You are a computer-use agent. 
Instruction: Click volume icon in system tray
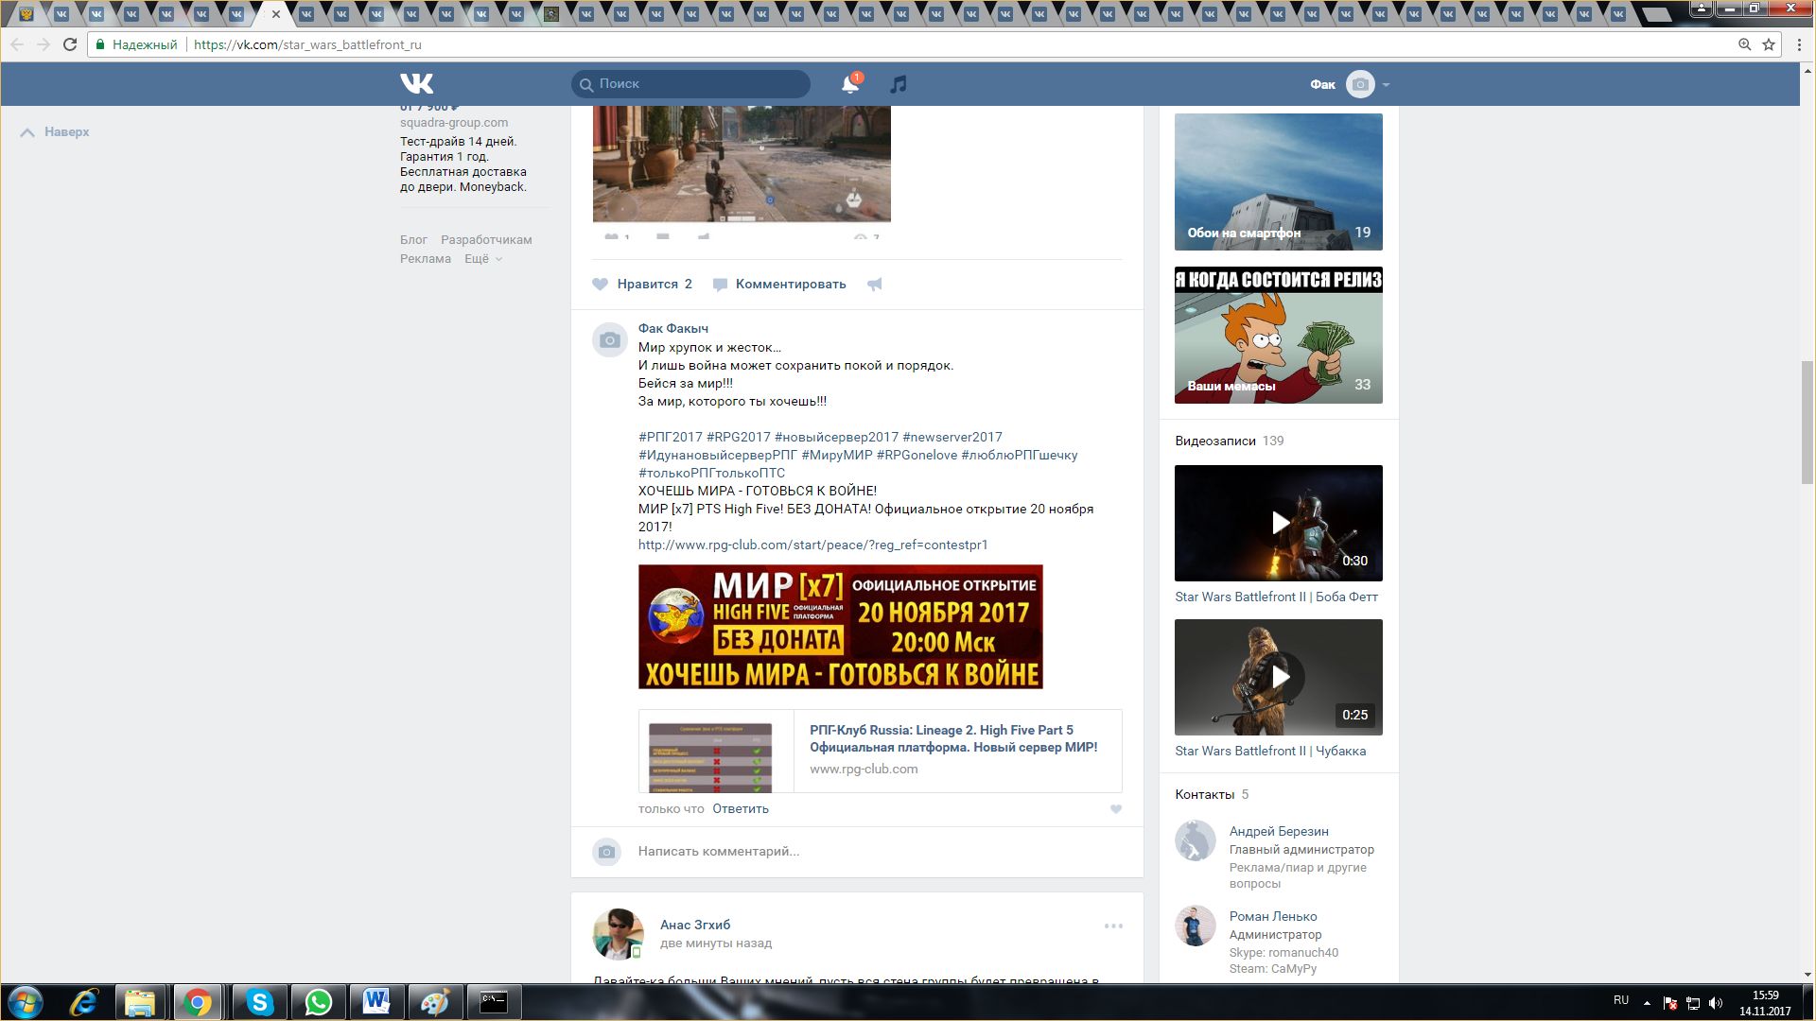pos(1716,1003)
